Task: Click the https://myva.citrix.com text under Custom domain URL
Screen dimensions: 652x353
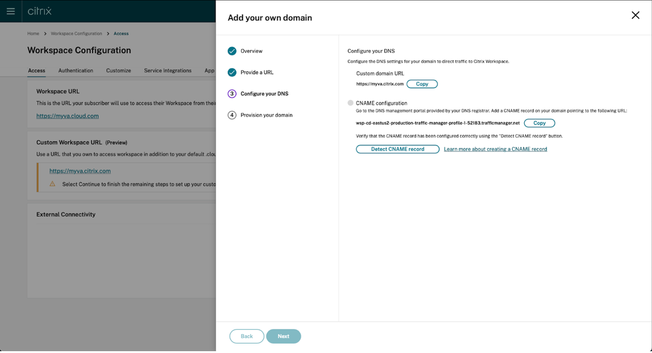Action: (x=380, y=84)
